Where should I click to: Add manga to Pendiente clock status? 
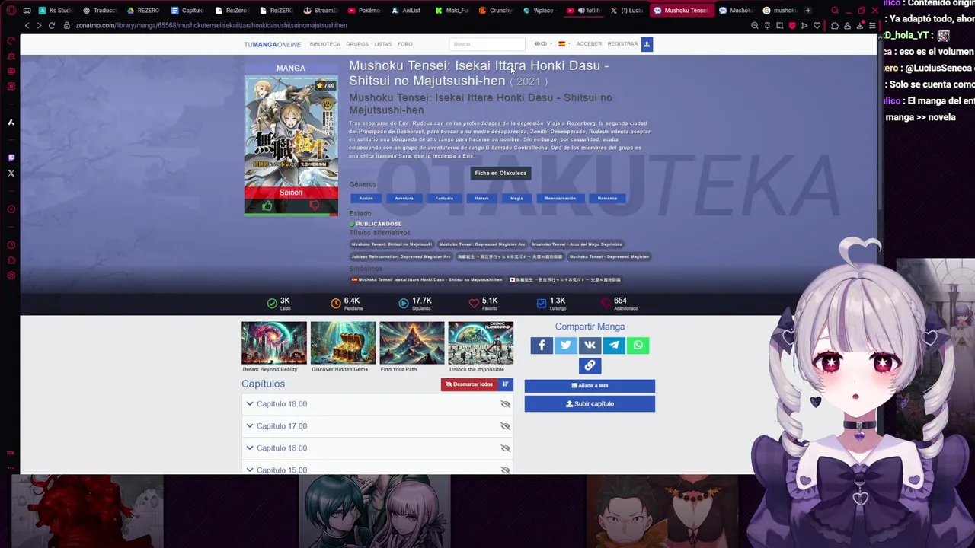click(336, 303)
